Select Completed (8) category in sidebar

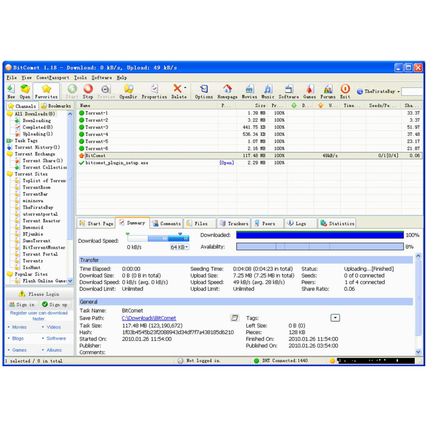click(38, 127)
